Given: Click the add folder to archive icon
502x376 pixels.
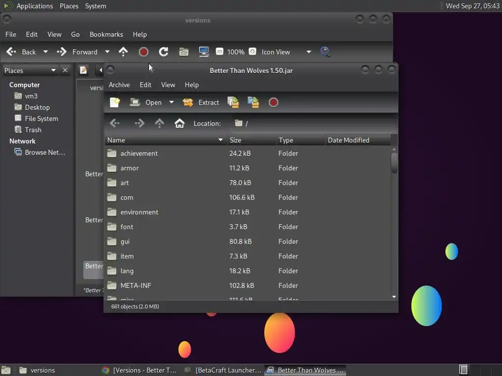Looking at the screenshot, I should tap(253, 102).
